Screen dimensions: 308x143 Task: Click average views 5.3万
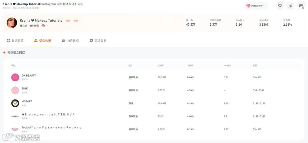tap(213, 24)
